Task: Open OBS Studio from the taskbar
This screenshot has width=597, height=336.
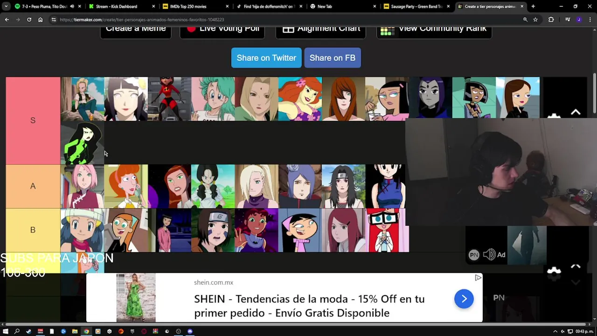Action: coord(179,331)
